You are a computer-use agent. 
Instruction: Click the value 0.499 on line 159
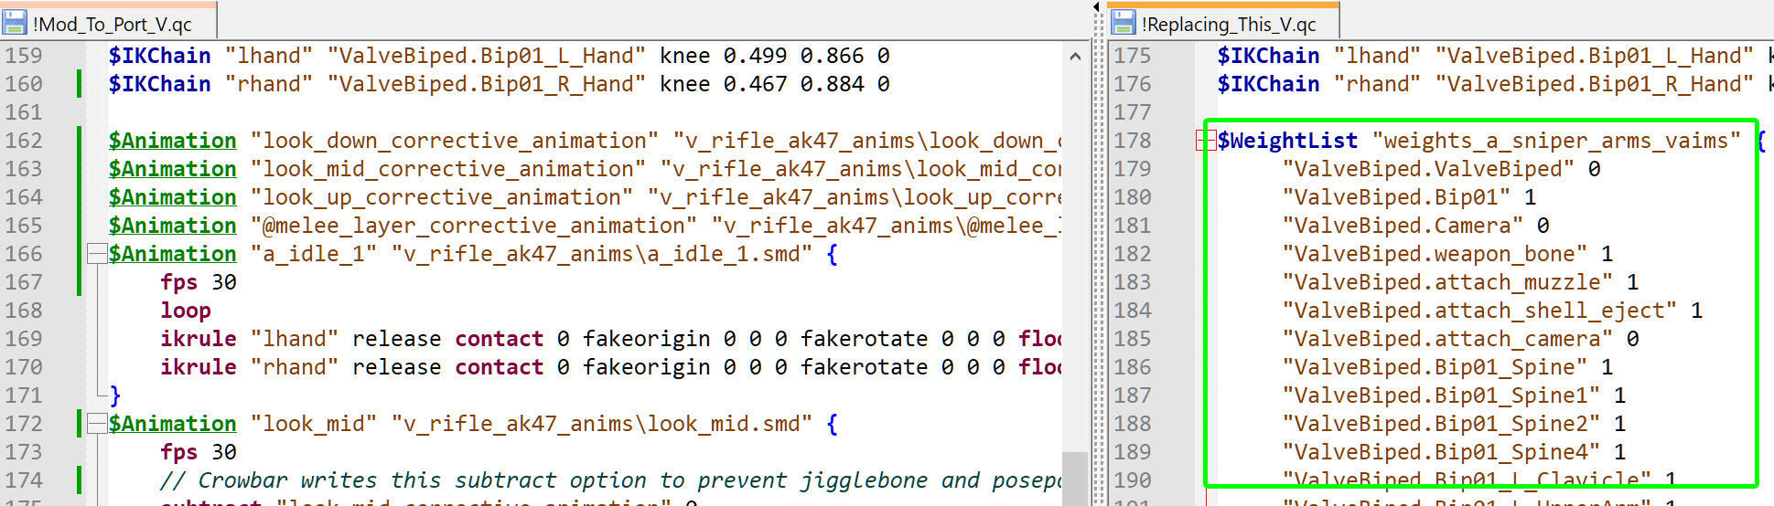(755, 56)
